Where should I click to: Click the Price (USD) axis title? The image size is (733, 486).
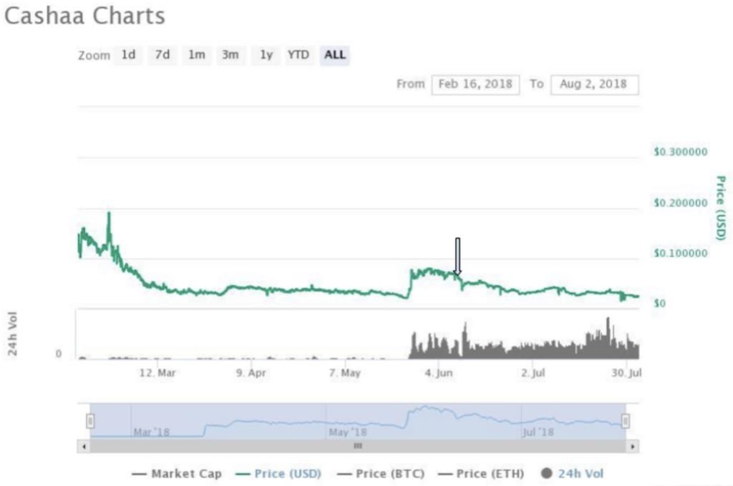tap(721, 208)
